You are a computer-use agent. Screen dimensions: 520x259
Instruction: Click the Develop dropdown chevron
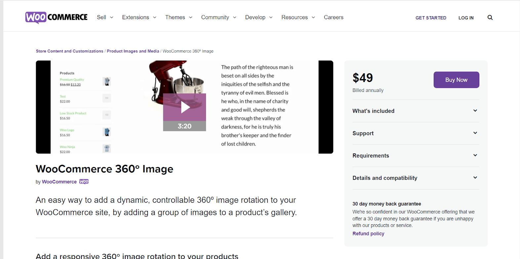(271, 18)
